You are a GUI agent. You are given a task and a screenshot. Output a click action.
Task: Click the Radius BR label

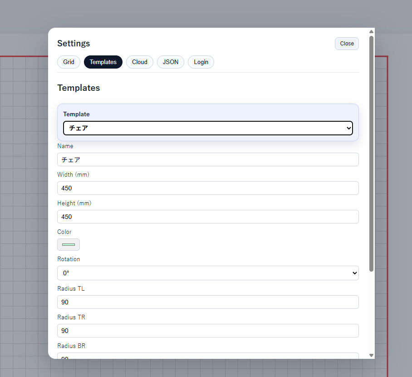(x=71, y=346)
